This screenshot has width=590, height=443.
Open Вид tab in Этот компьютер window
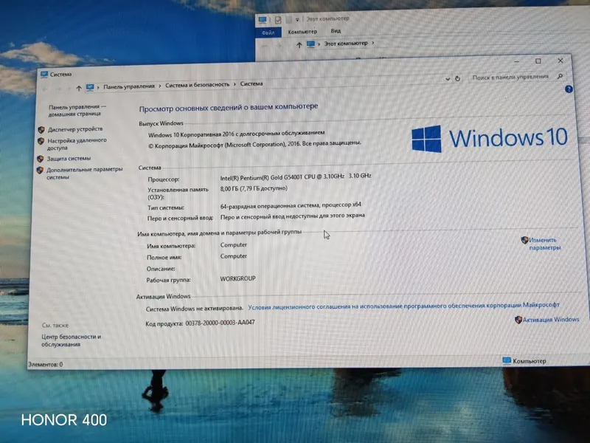(336, 31)
